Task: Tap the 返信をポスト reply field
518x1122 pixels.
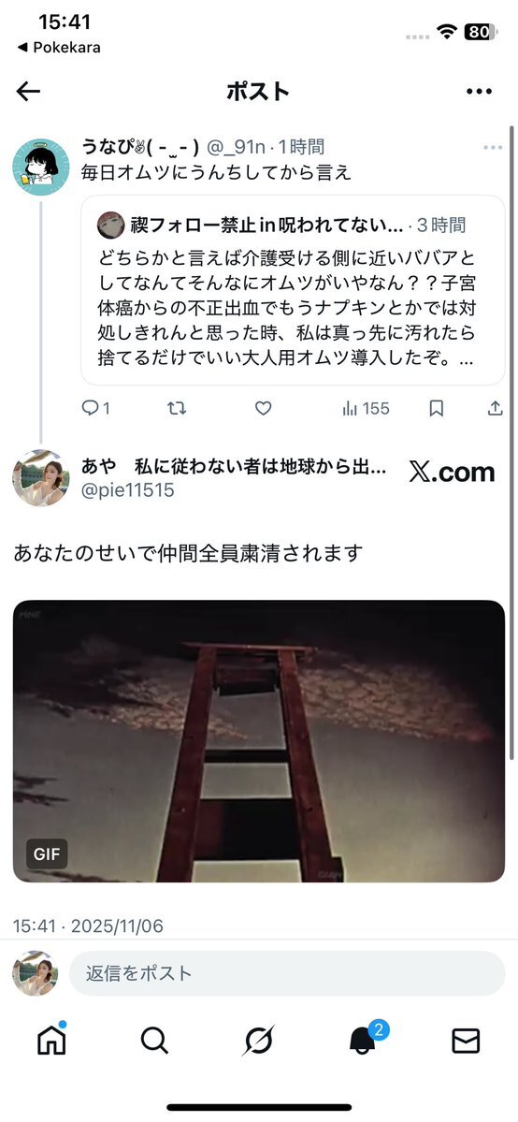Action: 287,973
